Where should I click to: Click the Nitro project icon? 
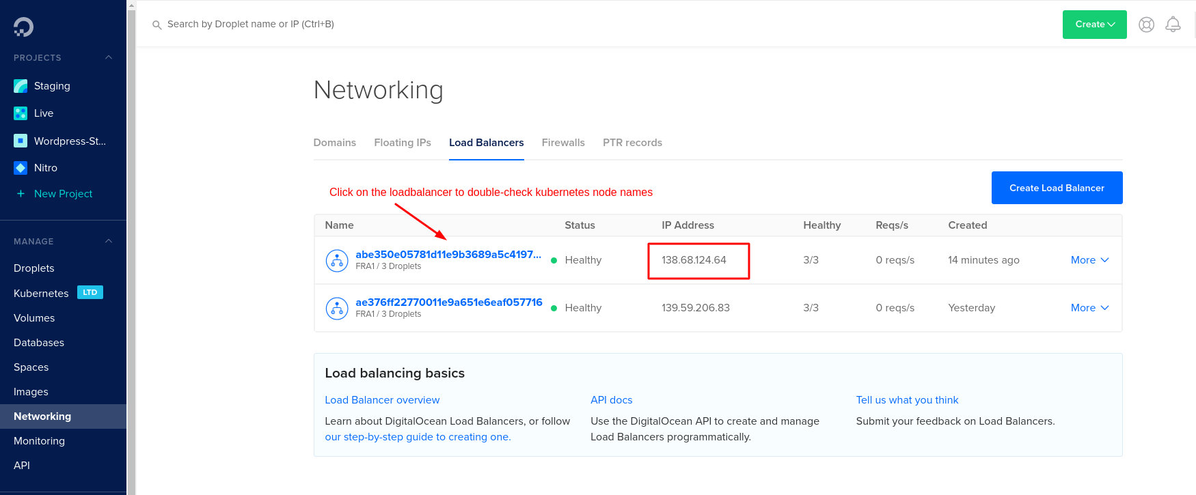tap(21, 168)
